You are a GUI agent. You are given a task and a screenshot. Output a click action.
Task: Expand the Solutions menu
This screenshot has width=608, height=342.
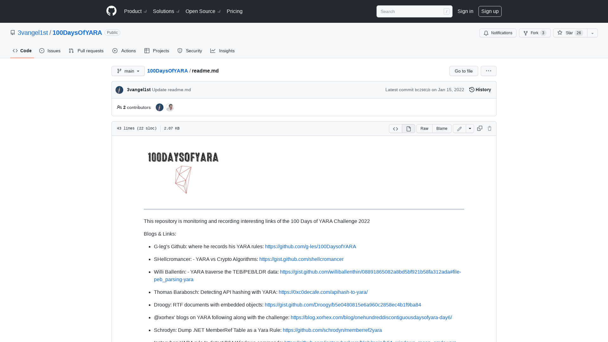166,11
